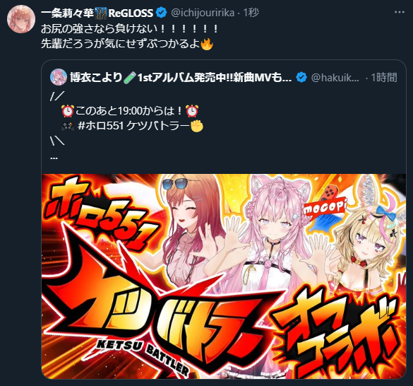This screenshot has width=413, height=386.
Task: Click the blue verified badge beside ReGLOSS
Action: 161,13
